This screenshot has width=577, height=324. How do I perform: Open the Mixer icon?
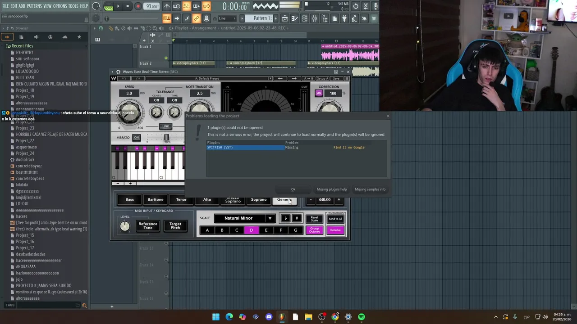pos(315,18)
